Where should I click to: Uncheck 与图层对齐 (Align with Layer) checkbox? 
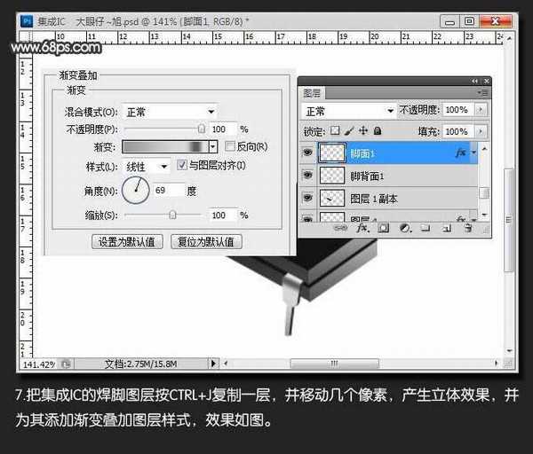pyautogui.click(x=182, y=166)
